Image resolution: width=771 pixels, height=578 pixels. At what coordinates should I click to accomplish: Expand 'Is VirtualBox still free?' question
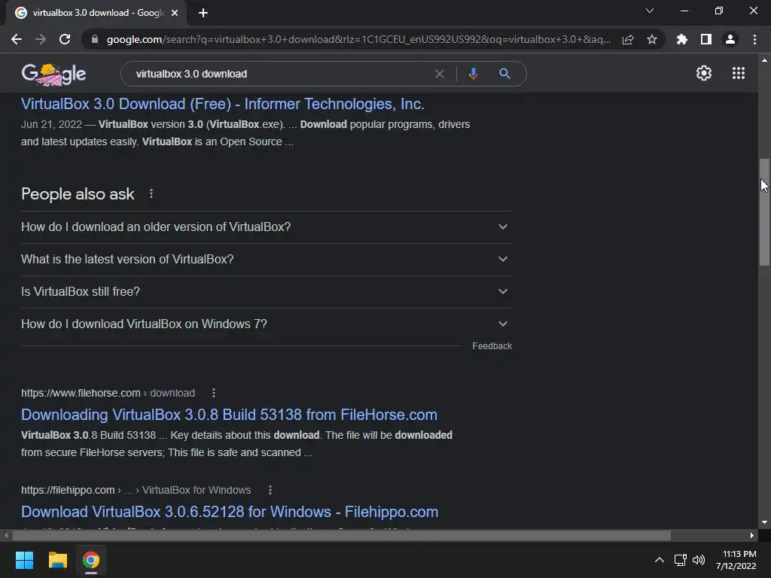click(267, 292)
